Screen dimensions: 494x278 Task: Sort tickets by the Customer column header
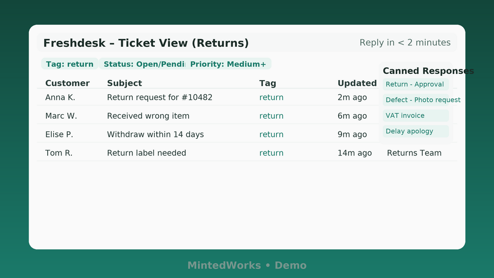tap(67, 83)
